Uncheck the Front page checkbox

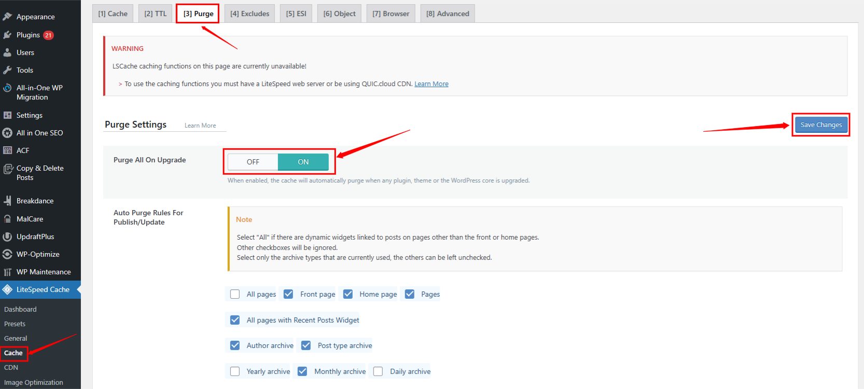(288, 294)
